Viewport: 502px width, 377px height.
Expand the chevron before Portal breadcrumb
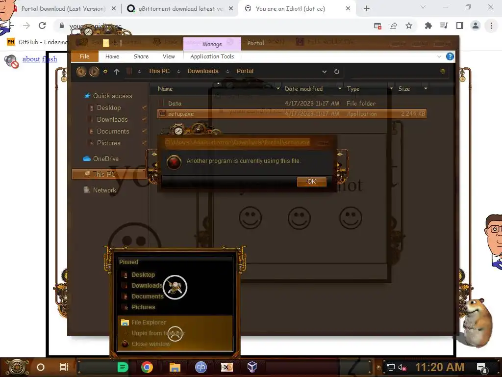pyautogui.click(x=227, y=72)
